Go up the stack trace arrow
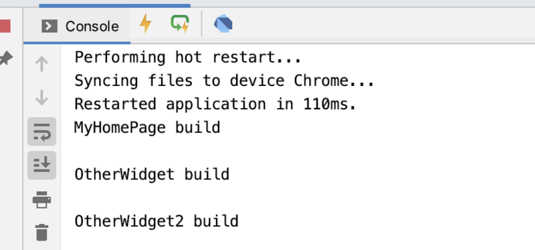The height and width of the screenshot is (250, 535). (41, 63)
